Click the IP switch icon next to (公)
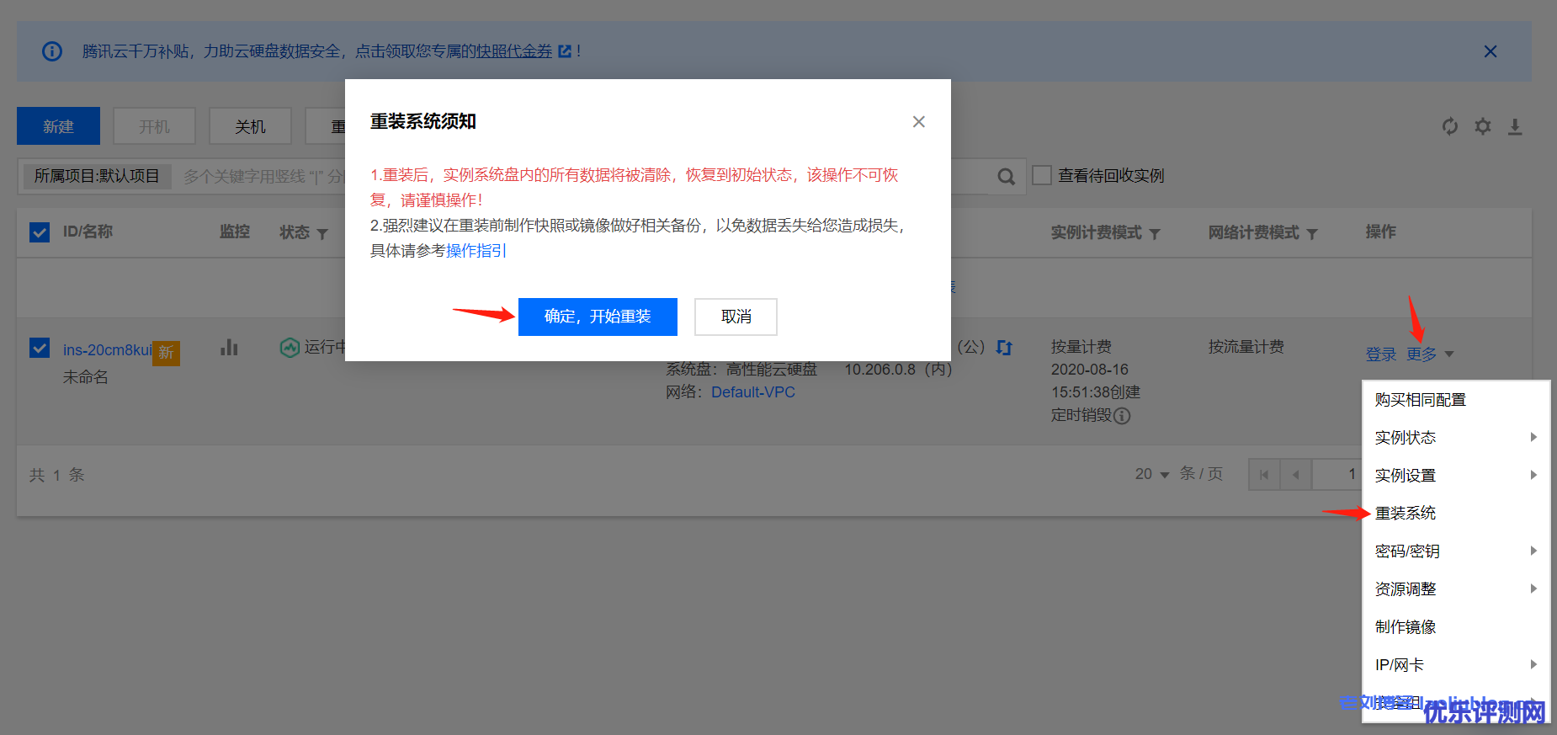 (1004, 347)
